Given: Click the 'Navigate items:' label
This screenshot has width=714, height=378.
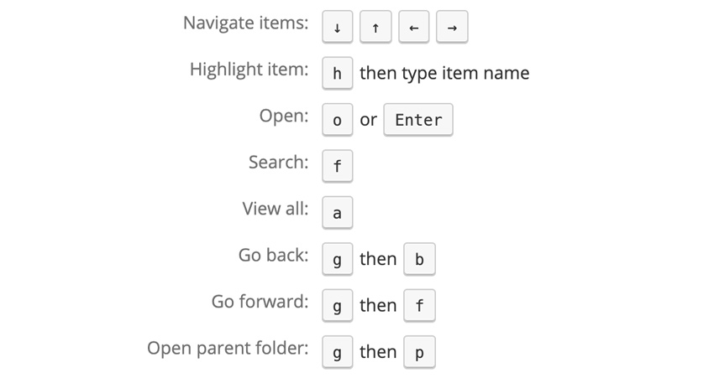Looking at the screenshot, I should (x=245, y=23).
